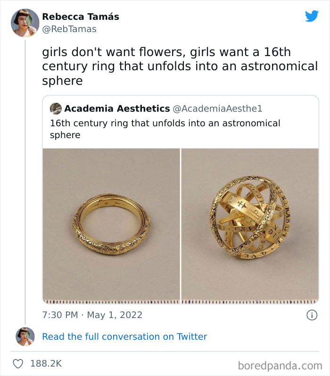Click the @RebTamas handle

coord(69,29)
